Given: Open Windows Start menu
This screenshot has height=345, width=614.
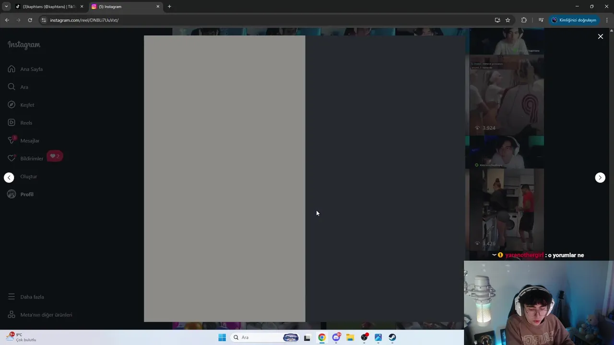Looking at the screenshot, I should click(x=222, y=337).
